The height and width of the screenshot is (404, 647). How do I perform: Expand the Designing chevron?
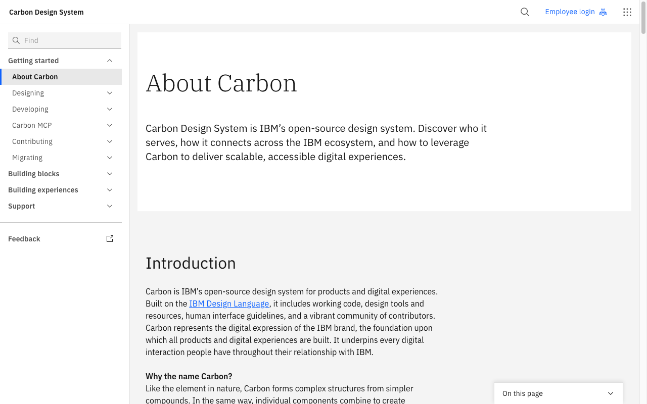(x=110, y=93)
